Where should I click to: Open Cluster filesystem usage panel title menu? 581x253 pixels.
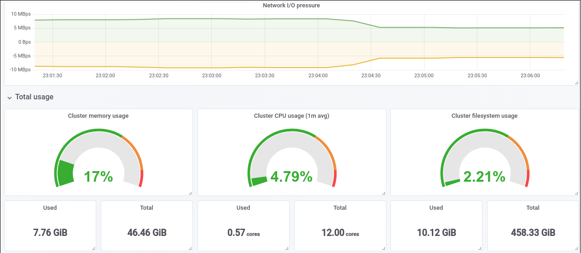tap(484, 116)
